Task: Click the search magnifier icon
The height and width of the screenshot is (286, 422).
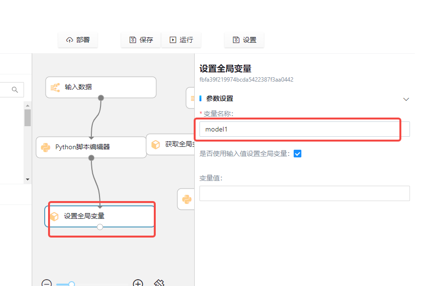Action: (x=15, y=89)
